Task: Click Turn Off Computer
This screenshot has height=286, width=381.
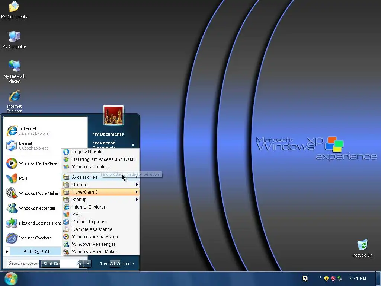Action: [x=117, y=264]
